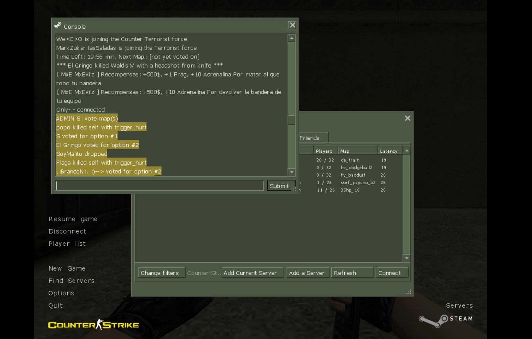Connect to selected server

point(392,273)
